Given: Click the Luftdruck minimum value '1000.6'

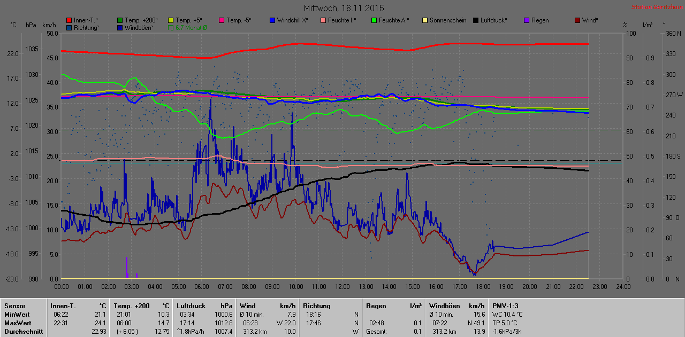Looking at the screenshot, I should [x=223, y=315].
